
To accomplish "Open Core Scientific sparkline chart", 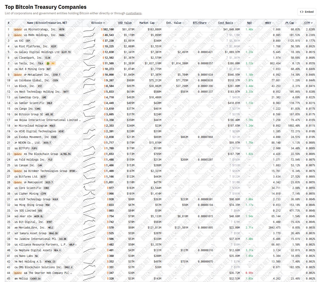I will tap(89, 188).
